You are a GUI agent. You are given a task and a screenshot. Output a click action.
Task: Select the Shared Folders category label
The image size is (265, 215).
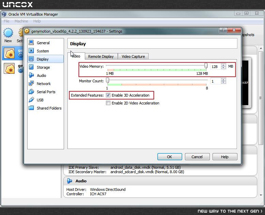coord(49,108)
